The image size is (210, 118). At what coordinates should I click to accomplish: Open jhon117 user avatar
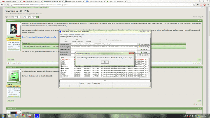point(14,29)
